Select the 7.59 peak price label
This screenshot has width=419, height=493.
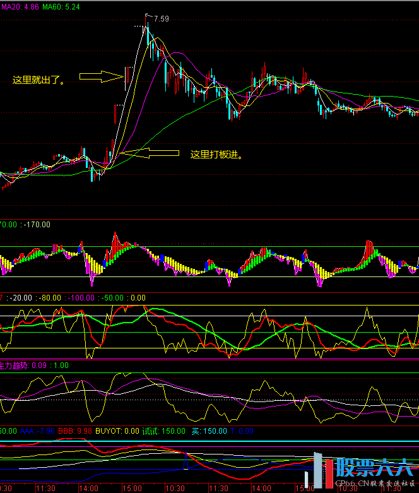[x=162, y=20]
